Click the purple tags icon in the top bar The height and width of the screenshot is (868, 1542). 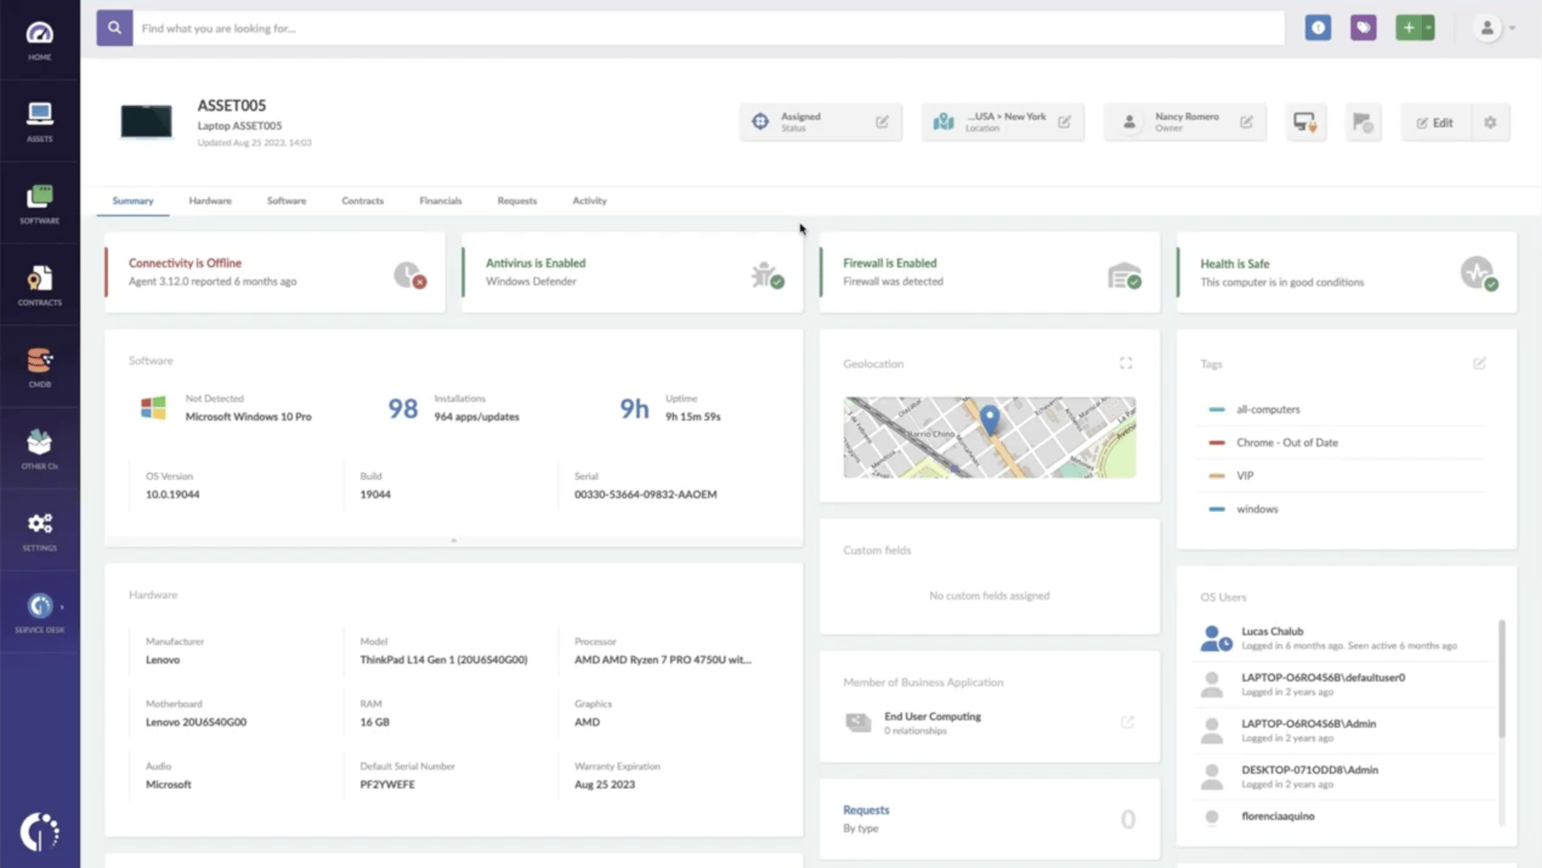(x=1364, y=27)
